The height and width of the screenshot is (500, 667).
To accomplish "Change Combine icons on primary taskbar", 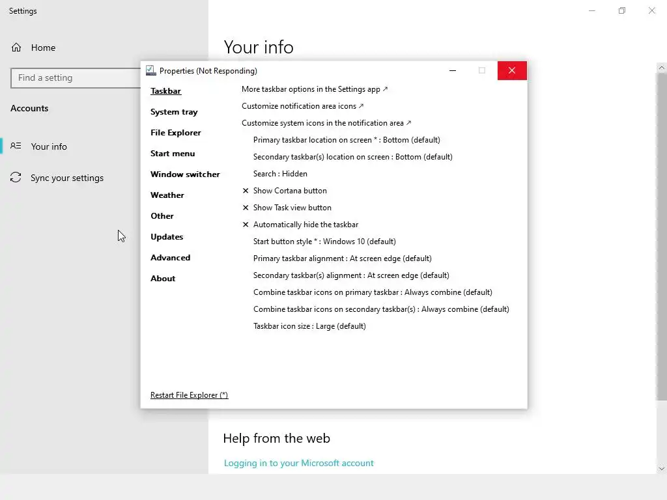I will point(373,292).
